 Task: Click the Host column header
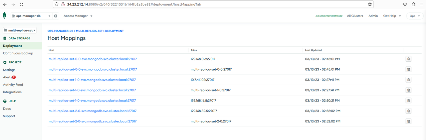tap(52, 50)
